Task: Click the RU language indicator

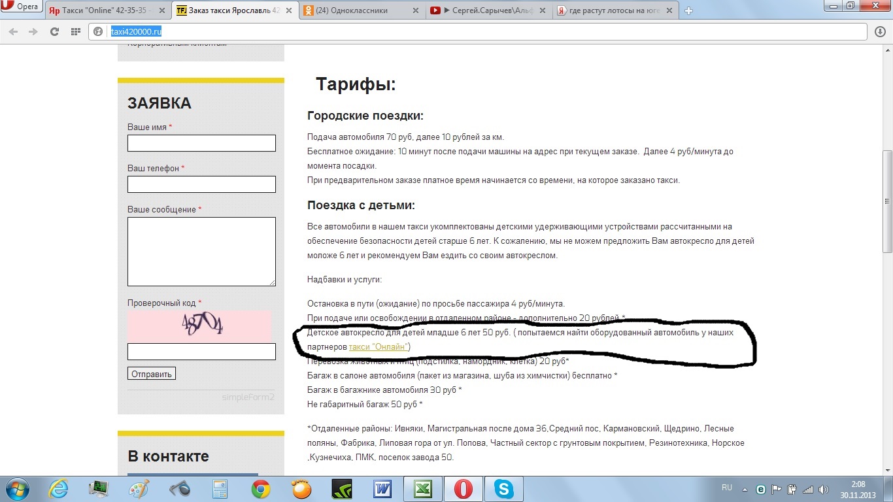Action: click(x=727, y=488)
